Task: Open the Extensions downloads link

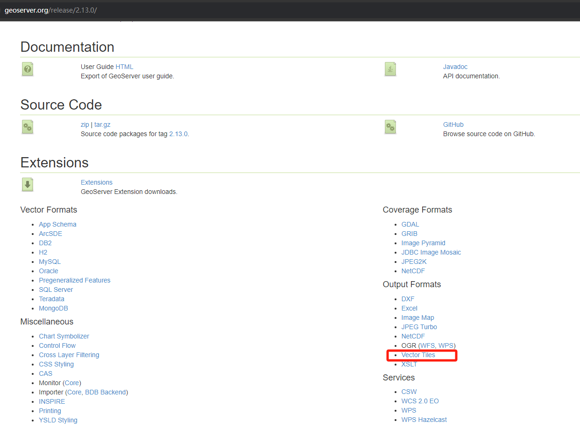Action: pyautogui.click(x=97, y=182)
